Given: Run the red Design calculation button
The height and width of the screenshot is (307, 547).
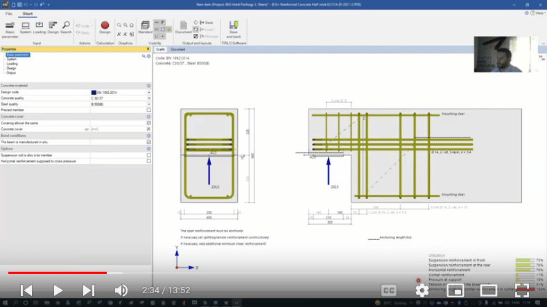Looking at the screenshot, I should click(105, 26).
